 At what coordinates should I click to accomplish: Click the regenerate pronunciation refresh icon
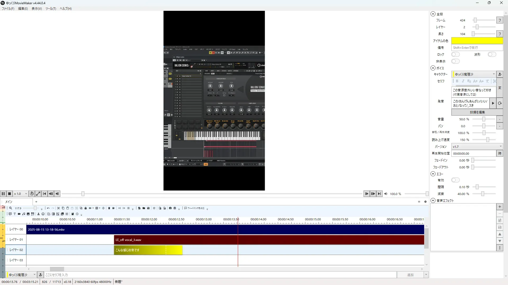click(500, 103)
